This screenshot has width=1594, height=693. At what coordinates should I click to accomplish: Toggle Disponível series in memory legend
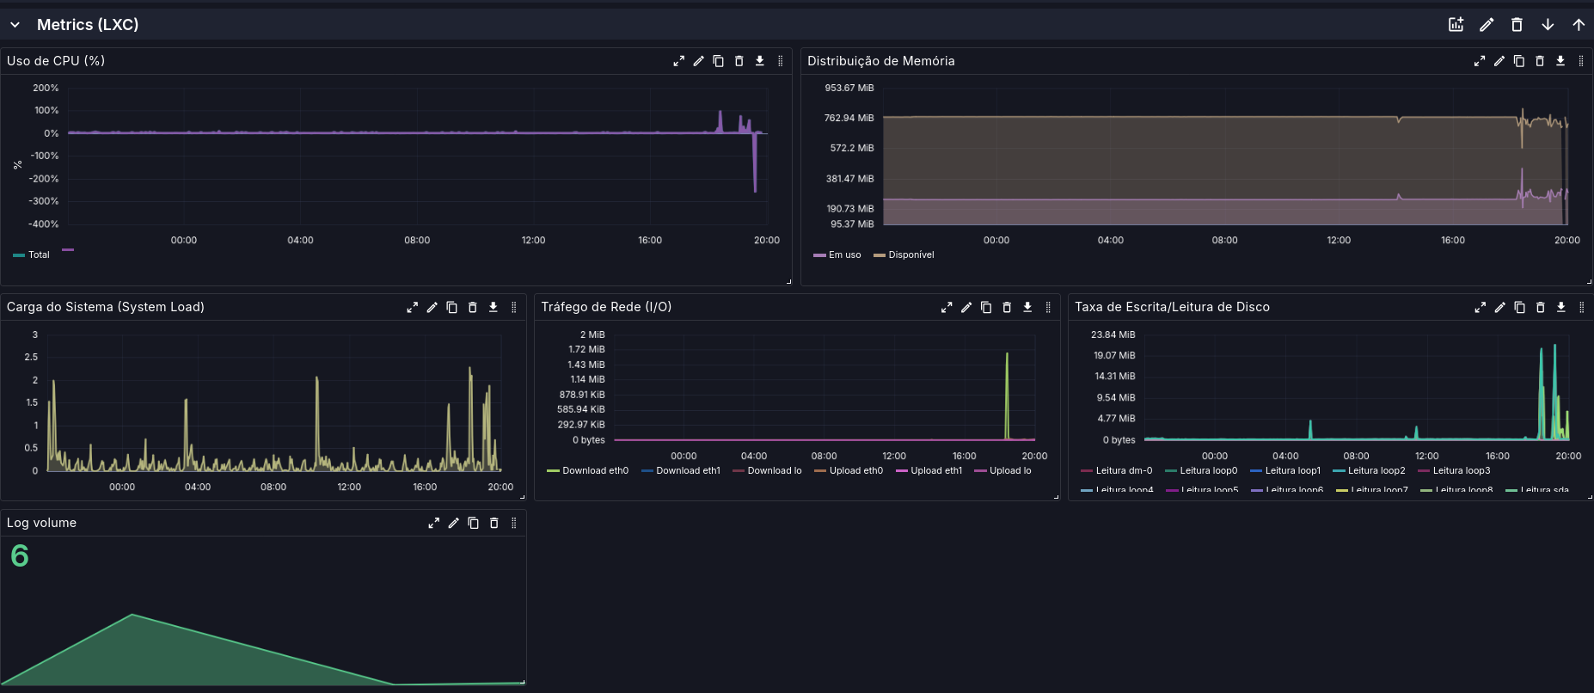click(904, 255)
